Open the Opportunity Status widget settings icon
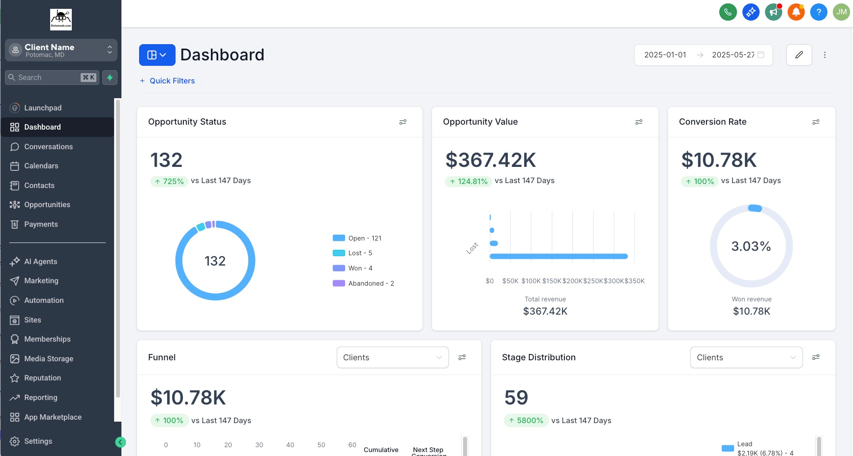This screenshot has width=853, height=456. pos(403,122)
